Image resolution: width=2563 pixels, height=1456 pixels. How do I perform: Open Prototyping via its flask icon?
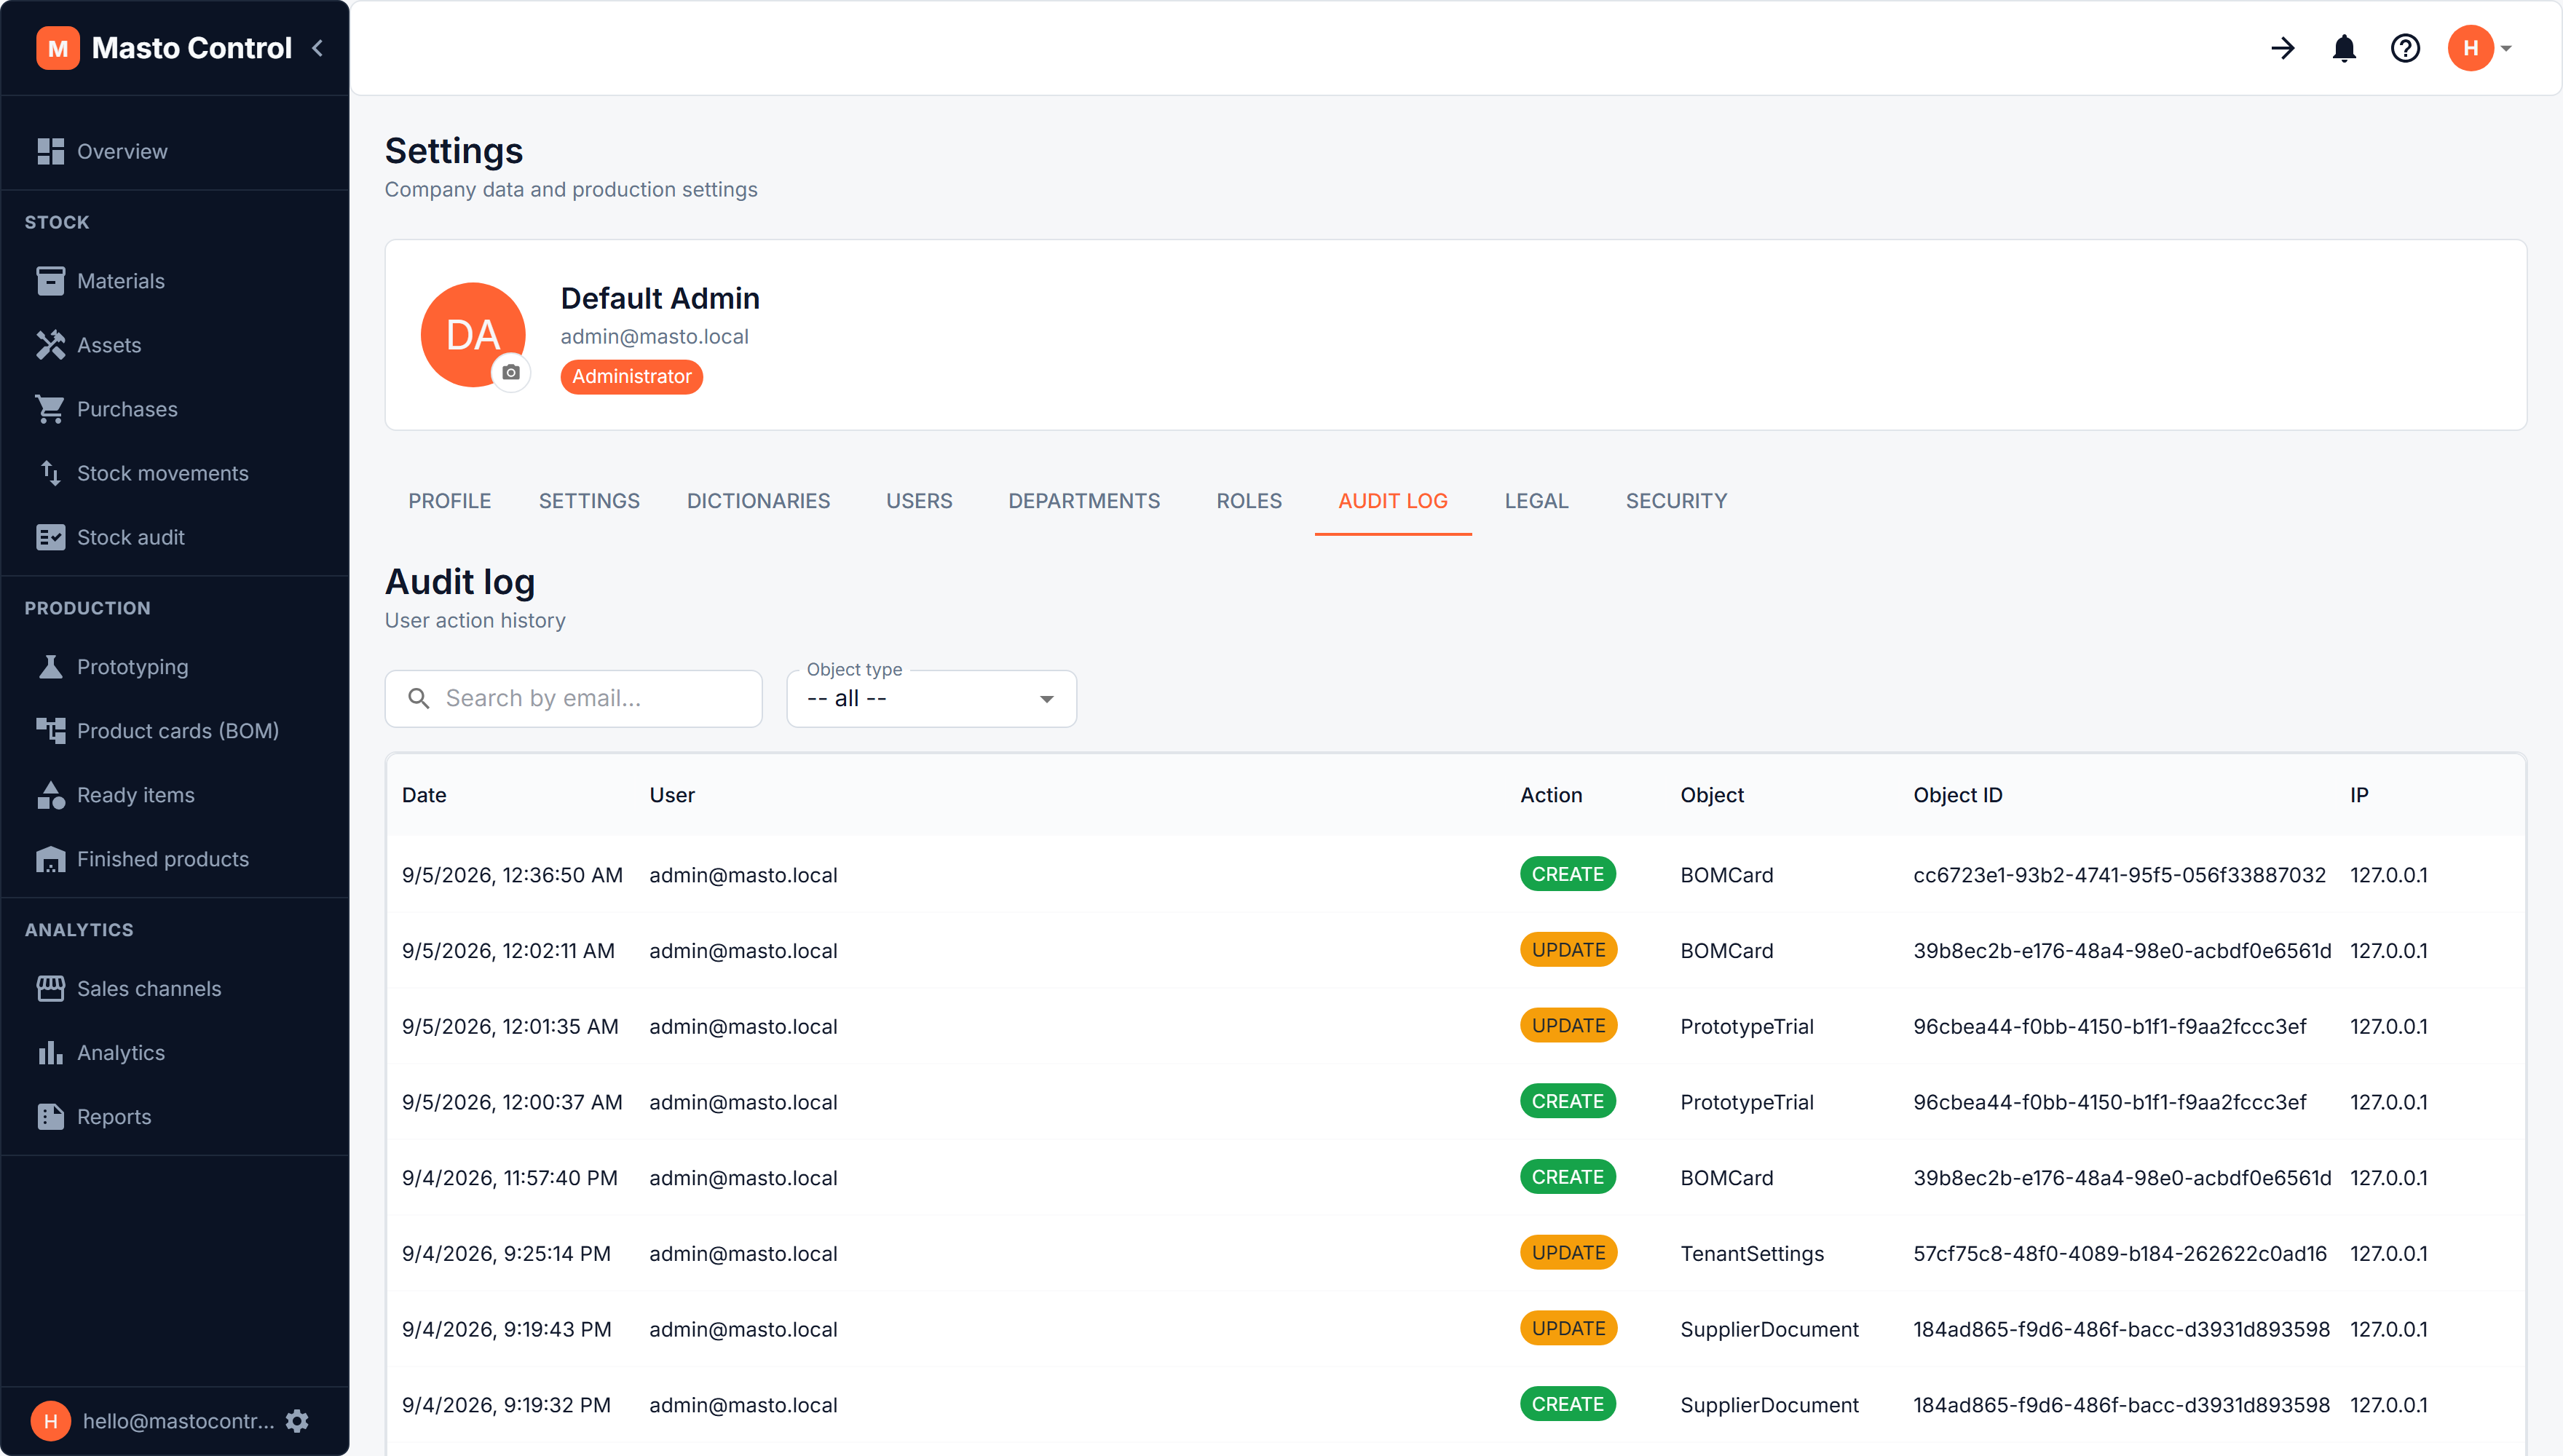click(50, 667)
